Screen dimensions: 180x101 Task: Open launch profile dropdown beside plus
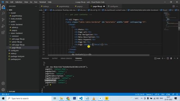[x=165, y=58]
